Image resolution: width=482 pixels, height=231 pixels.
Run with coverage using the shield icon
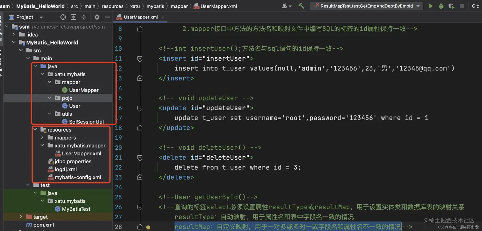[x=451, y=6]
